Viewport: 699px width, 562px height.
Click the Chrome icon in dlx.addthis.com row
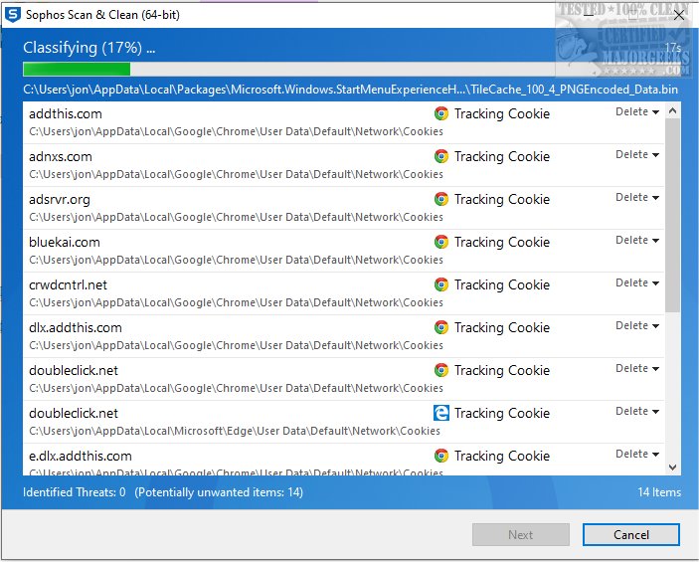(x=440, y=328)
